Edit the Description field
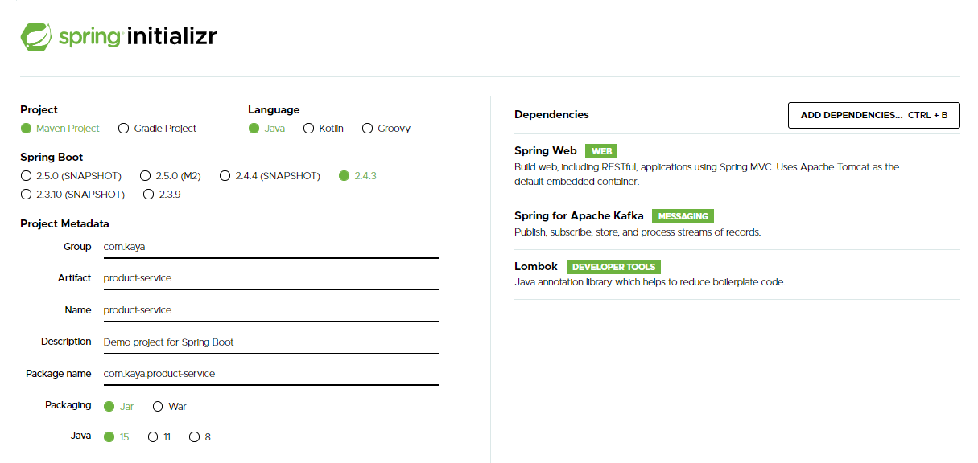The height and width of the screenshot is (463, 978). (270, 342)
